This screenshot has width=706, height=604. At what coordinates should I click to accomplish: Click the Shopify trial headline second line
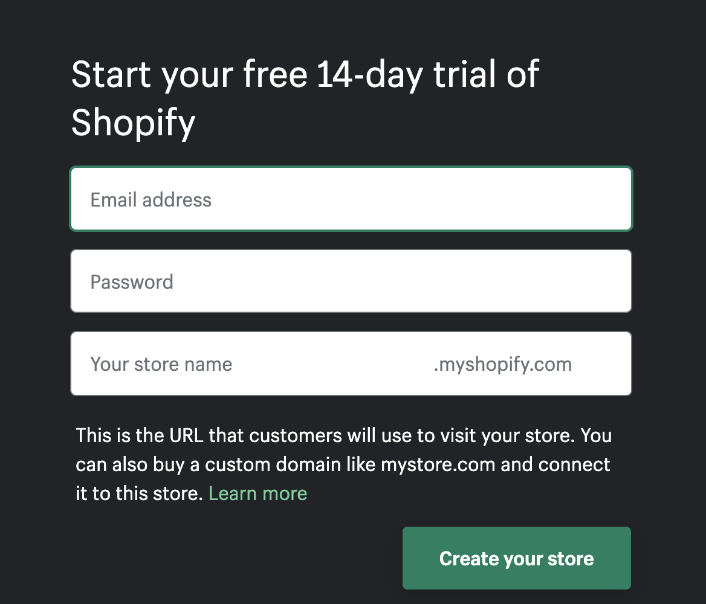click(x=134, y=123)
